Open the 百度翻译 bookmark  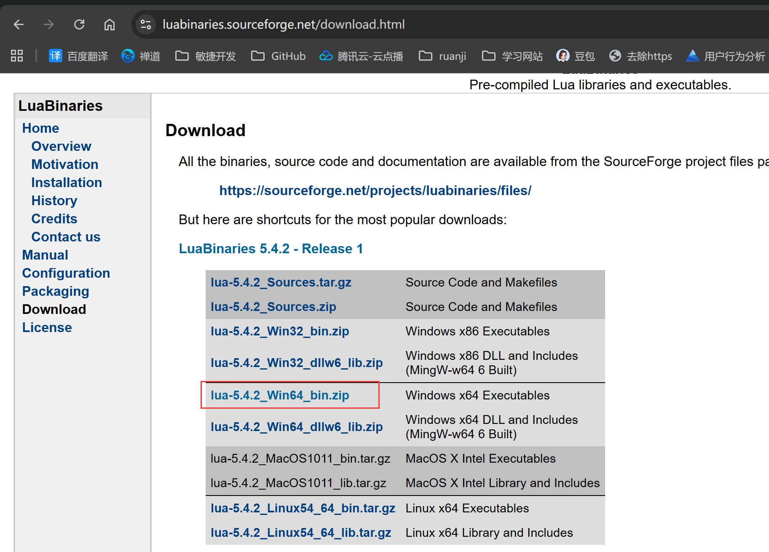(79, 56)
